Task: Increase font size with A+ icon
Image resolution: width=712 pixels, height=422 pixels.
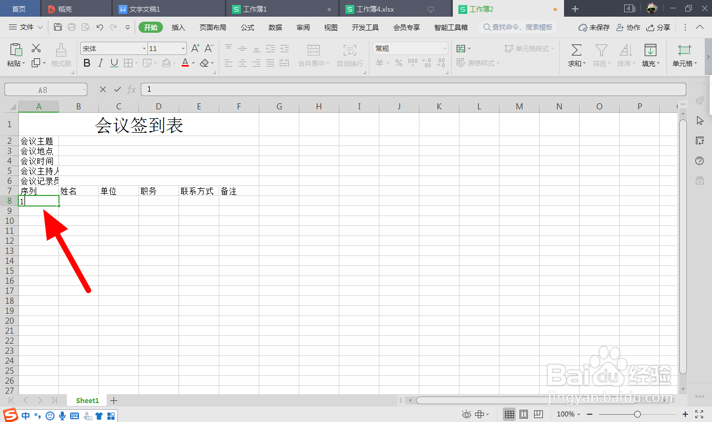Action: pos(195,48)
